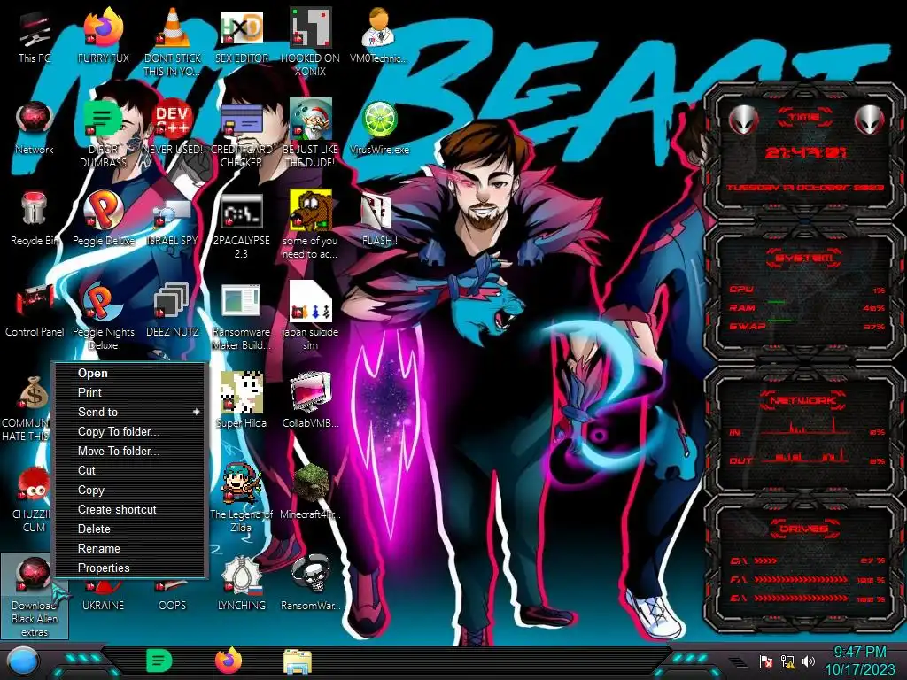The image size is (907, 680).
Task: Choose Delete from the context menu
Action: [x=130, y=529]
